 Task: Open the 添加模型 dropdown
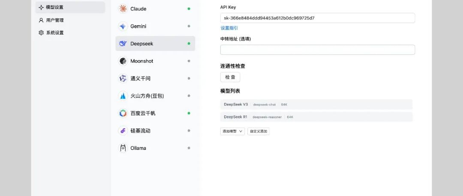pyautogui.click(x=232, y=131)
